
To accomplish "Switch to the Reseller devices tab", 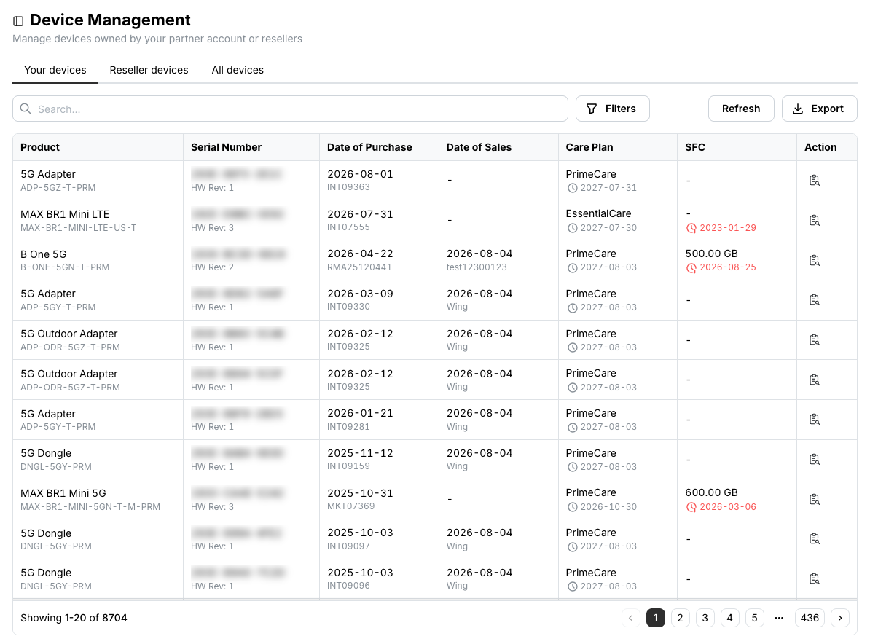I will [149, 70].
